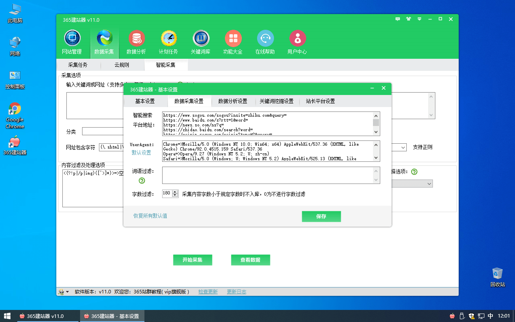
Task: Click the feedback chat icon in title bar
Action: (398, 19)
